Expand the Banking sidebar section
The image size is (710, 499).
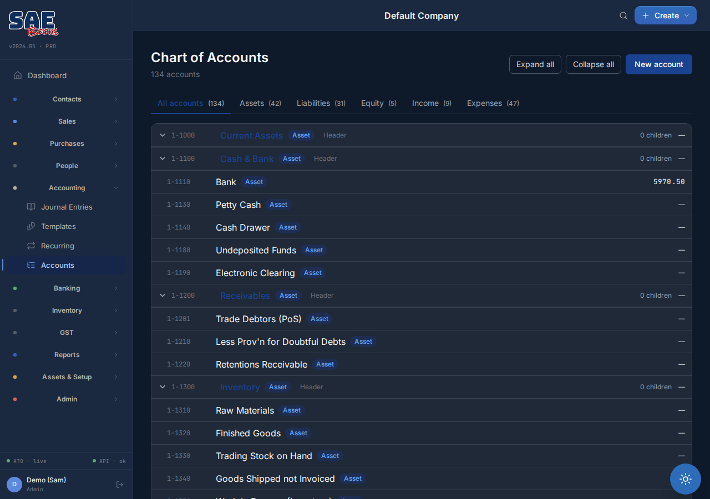(x=67, y=288)
